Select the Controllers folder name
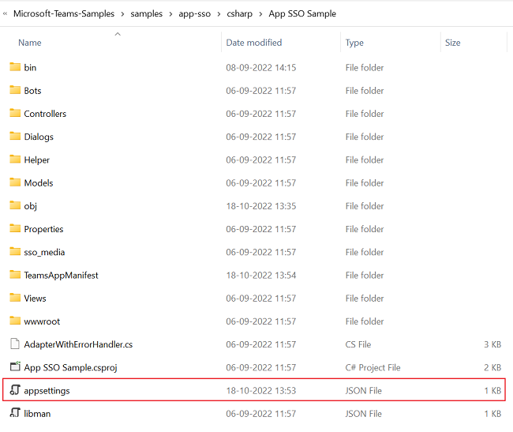Viewport: 513px width, 432px height. (x=45, y=114)
